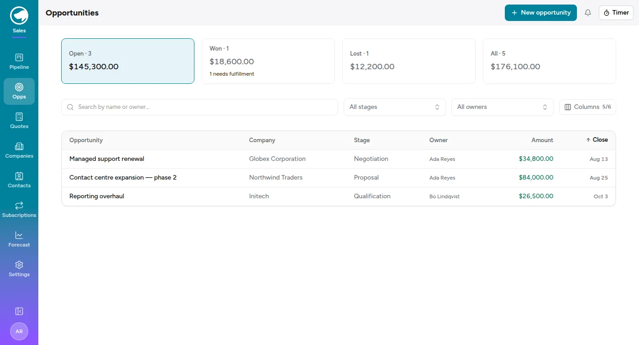
Task: Click the Proposal stage cell
Action: tap(366, 178)
